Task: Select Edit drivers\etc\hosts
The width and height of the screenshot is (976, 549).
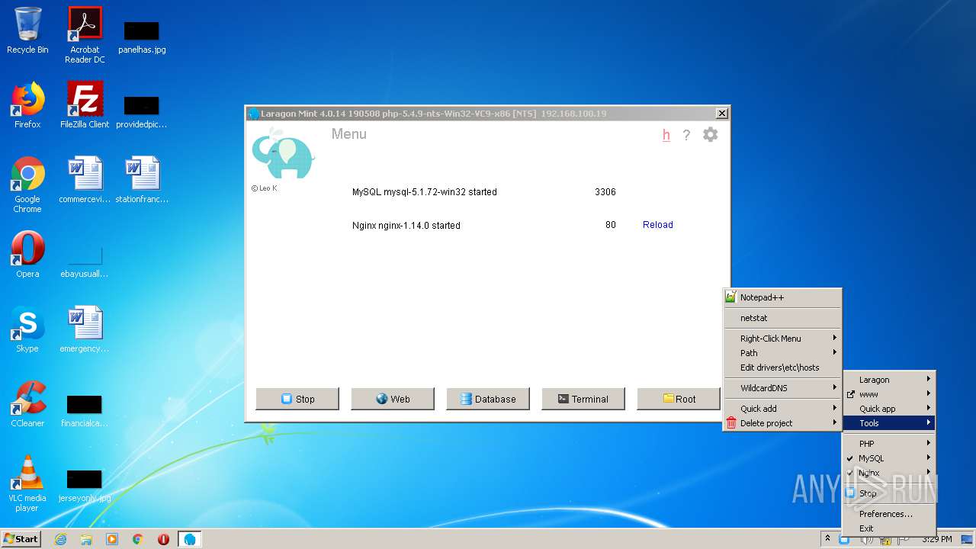Action: (782, 368)
